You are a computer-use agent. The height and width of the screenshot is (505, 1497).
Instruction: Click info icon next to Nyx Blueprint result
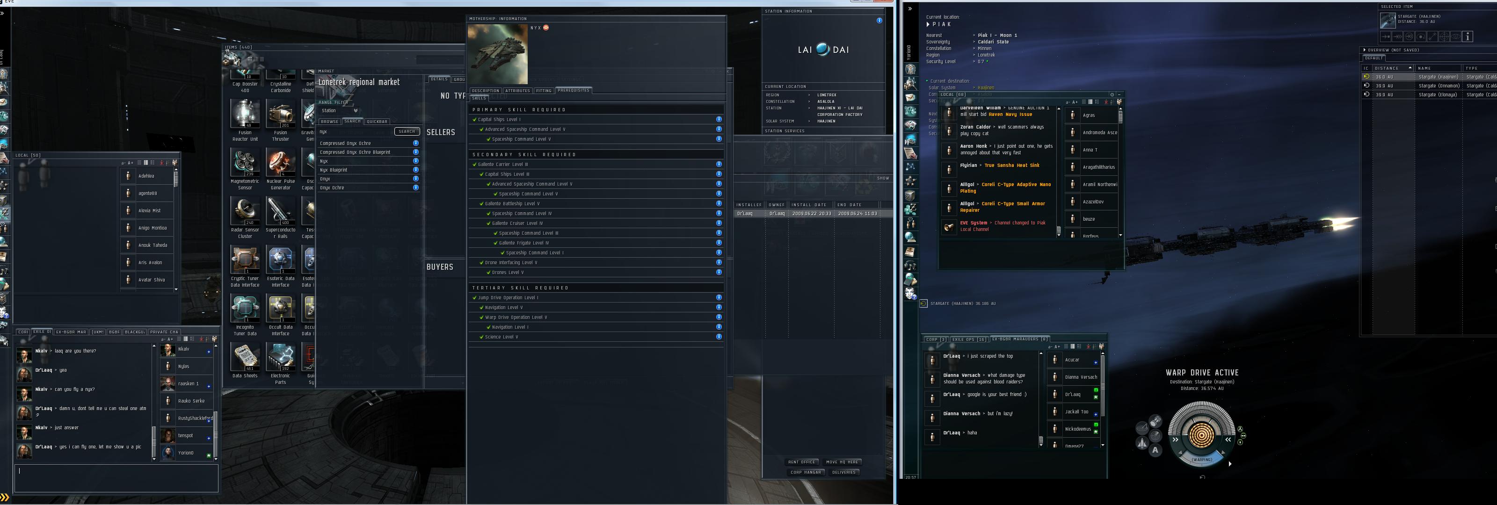click(x=415, y=170)
